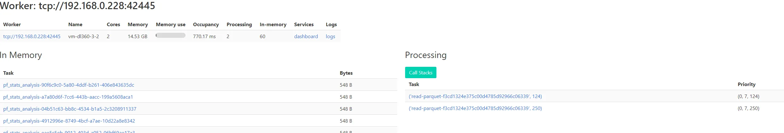Open task pf_stats_analysis-90f6c9c0 link

(x=69, y=85)
